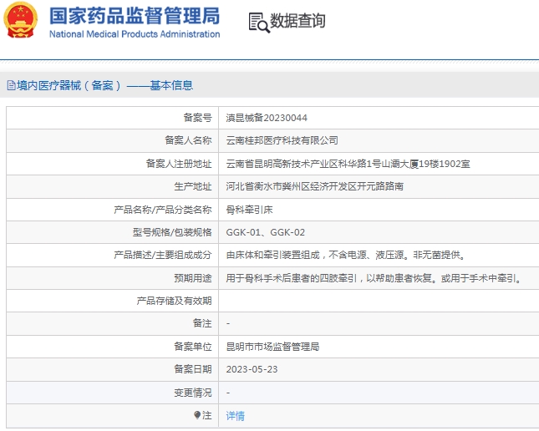Click the 备案人名称 label
The width and height of the screenshot is (539, 431).
[188, 140]
